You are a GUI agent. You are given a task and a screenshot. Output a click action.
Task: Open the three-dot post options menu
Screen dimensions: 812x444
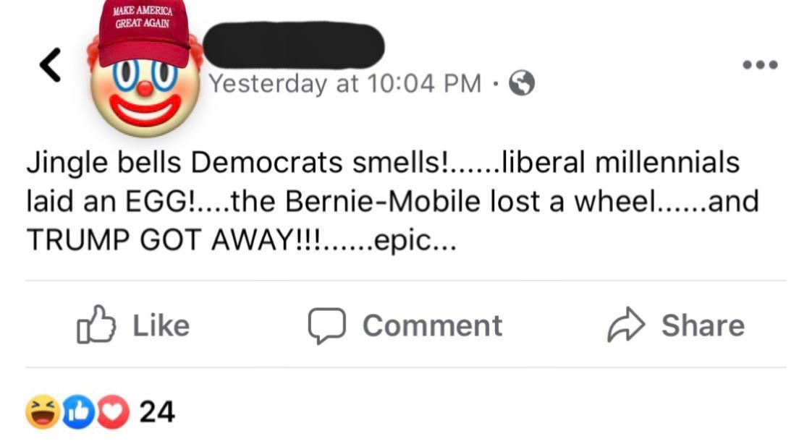(760, 65)
